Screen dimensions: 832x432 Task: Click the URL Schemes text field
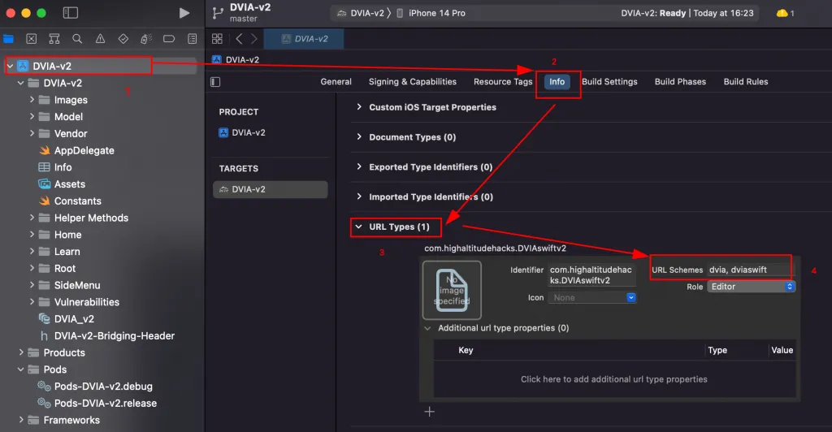[747, 270]
